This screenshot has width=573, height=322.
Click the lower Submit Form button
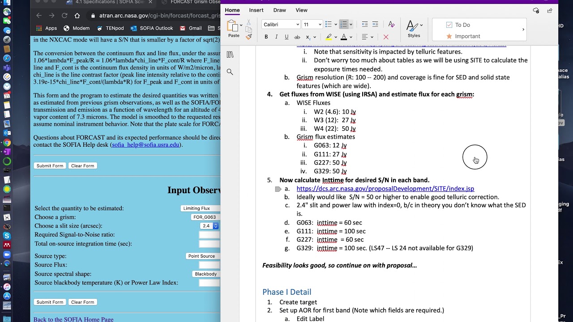click(50, 302)
